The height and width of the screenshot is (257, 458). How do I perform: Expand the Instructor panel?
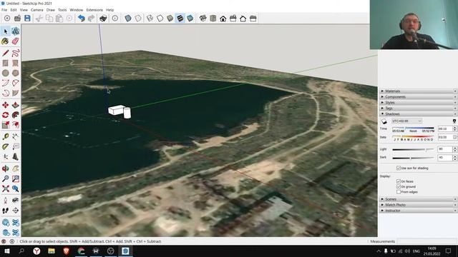pos(418,211)
